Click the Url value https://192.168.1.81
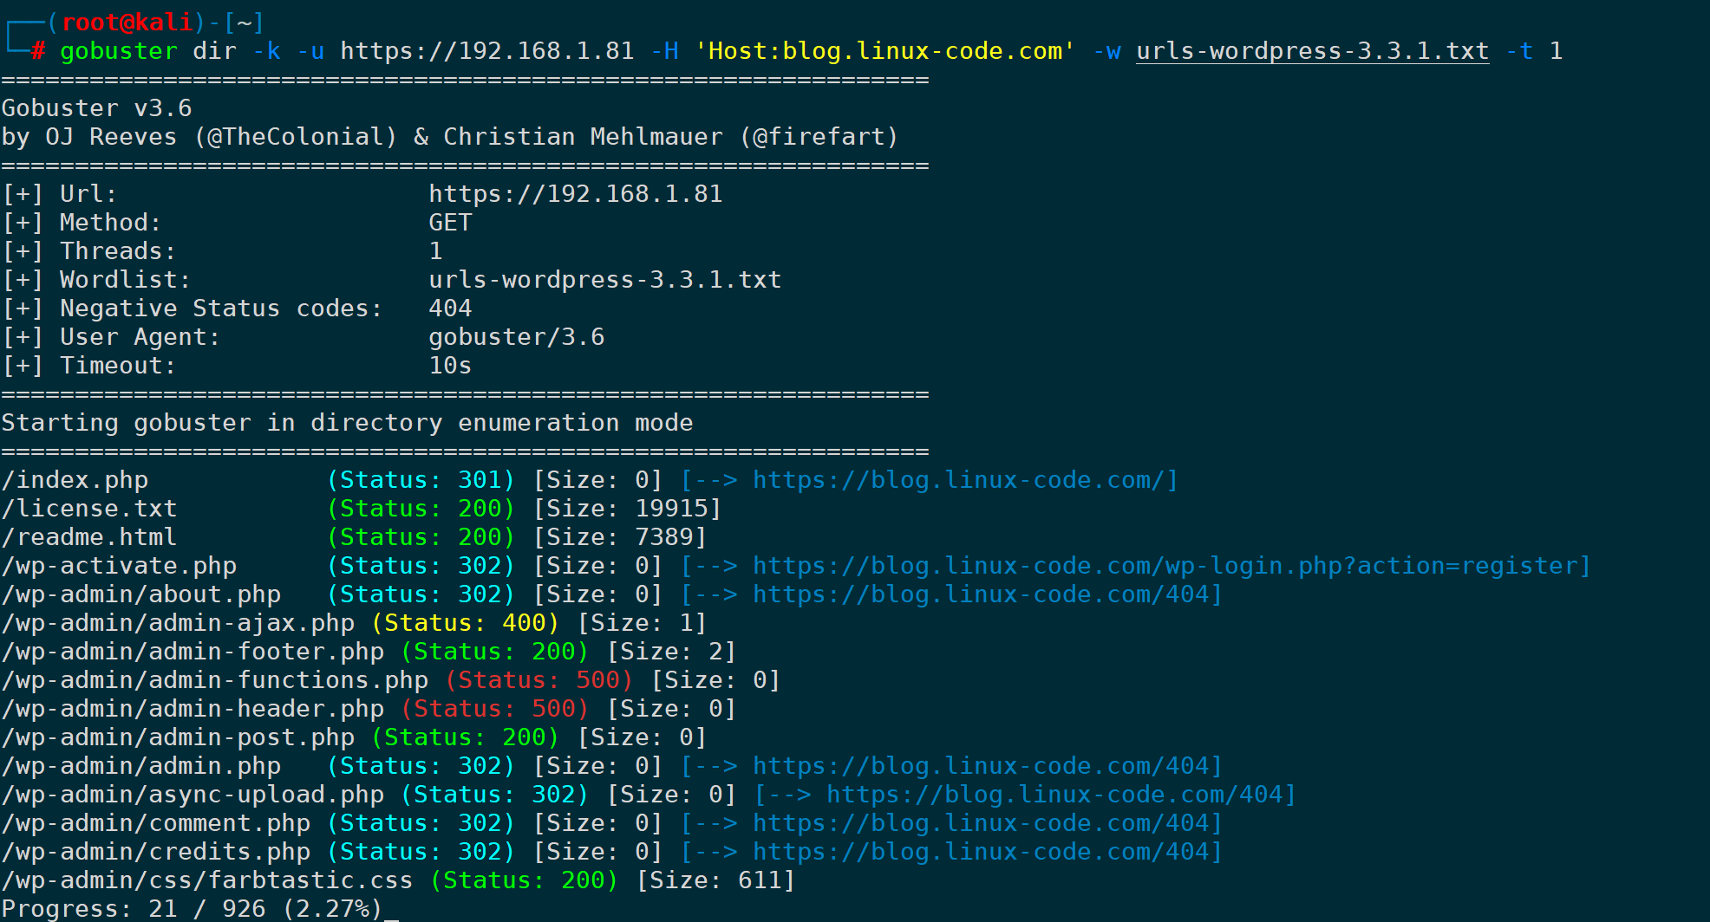1710x922 pixels. coord(576,194)
